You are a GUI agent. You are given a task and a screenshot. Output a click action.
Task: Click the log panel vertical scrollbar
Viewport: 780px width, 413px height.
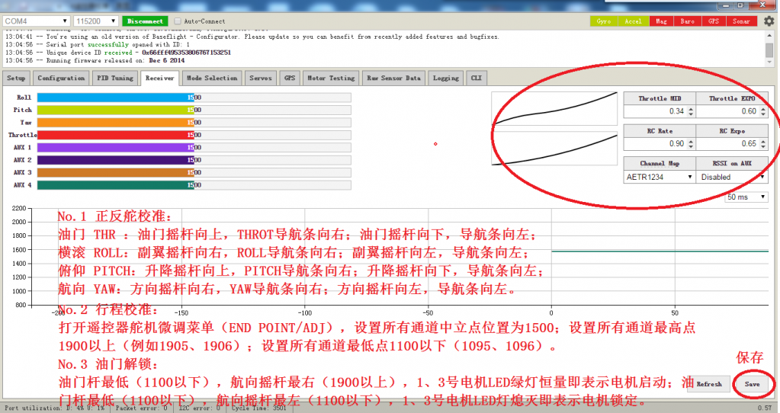[769, 48]
